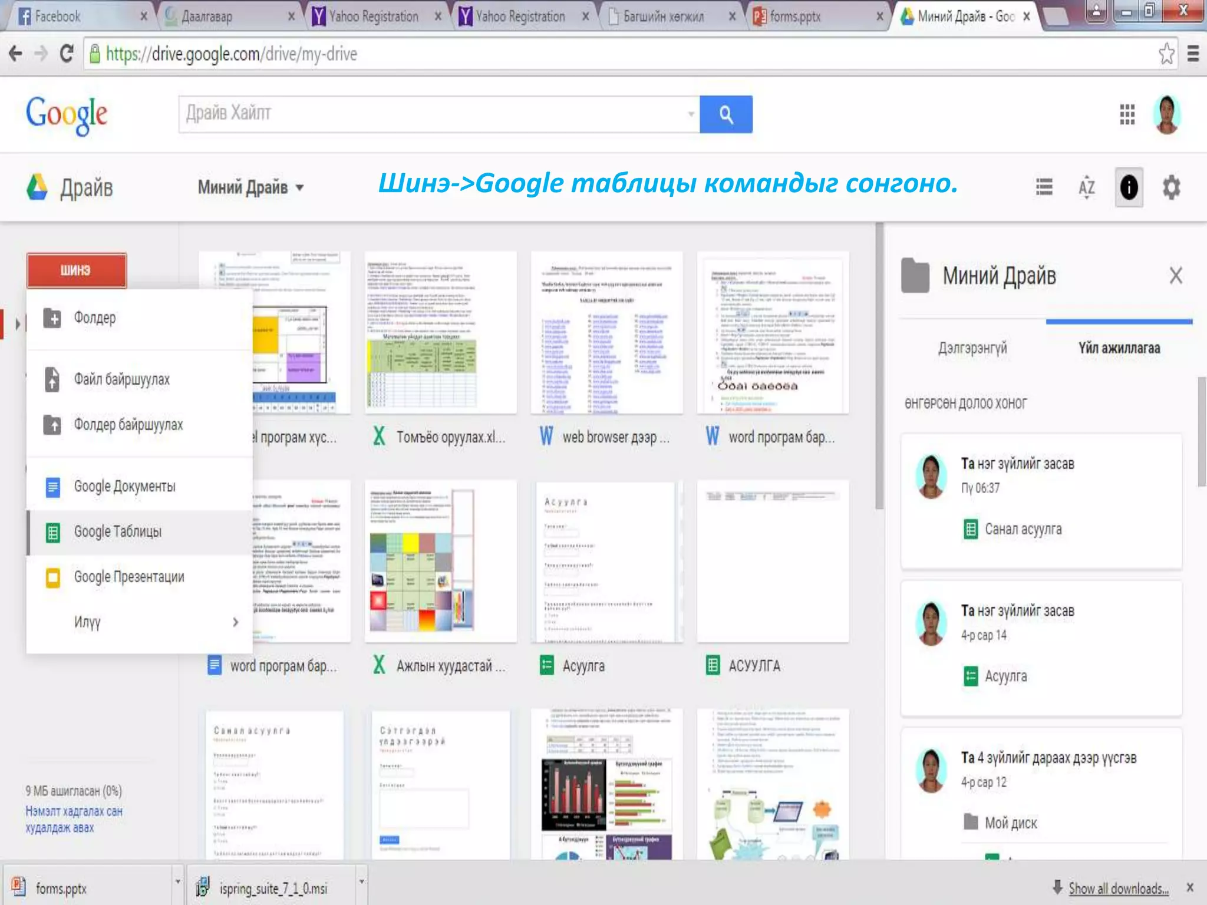Expand the search options arrow
The width and height of the screenshot is (1207, 905).
(x=691, y=114)
